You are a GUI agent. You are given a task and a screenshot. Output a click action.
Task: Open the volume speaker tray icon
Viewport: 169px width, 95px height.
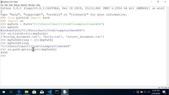[x=149, y=92]
